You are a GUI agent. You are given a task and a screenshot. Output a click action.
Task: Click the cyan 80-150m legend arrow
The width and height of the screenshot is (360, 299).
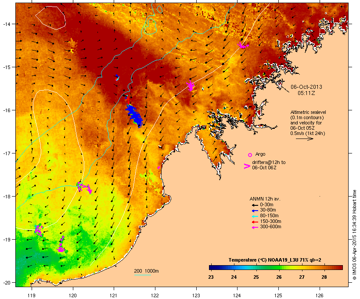click(255, 216)
